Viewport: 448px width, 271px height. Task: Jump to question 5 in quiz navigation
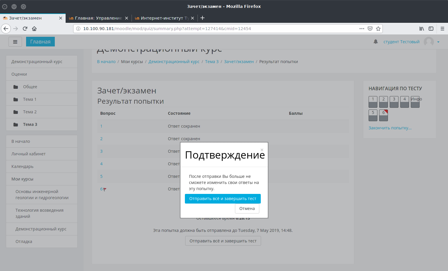coord(373,115)
